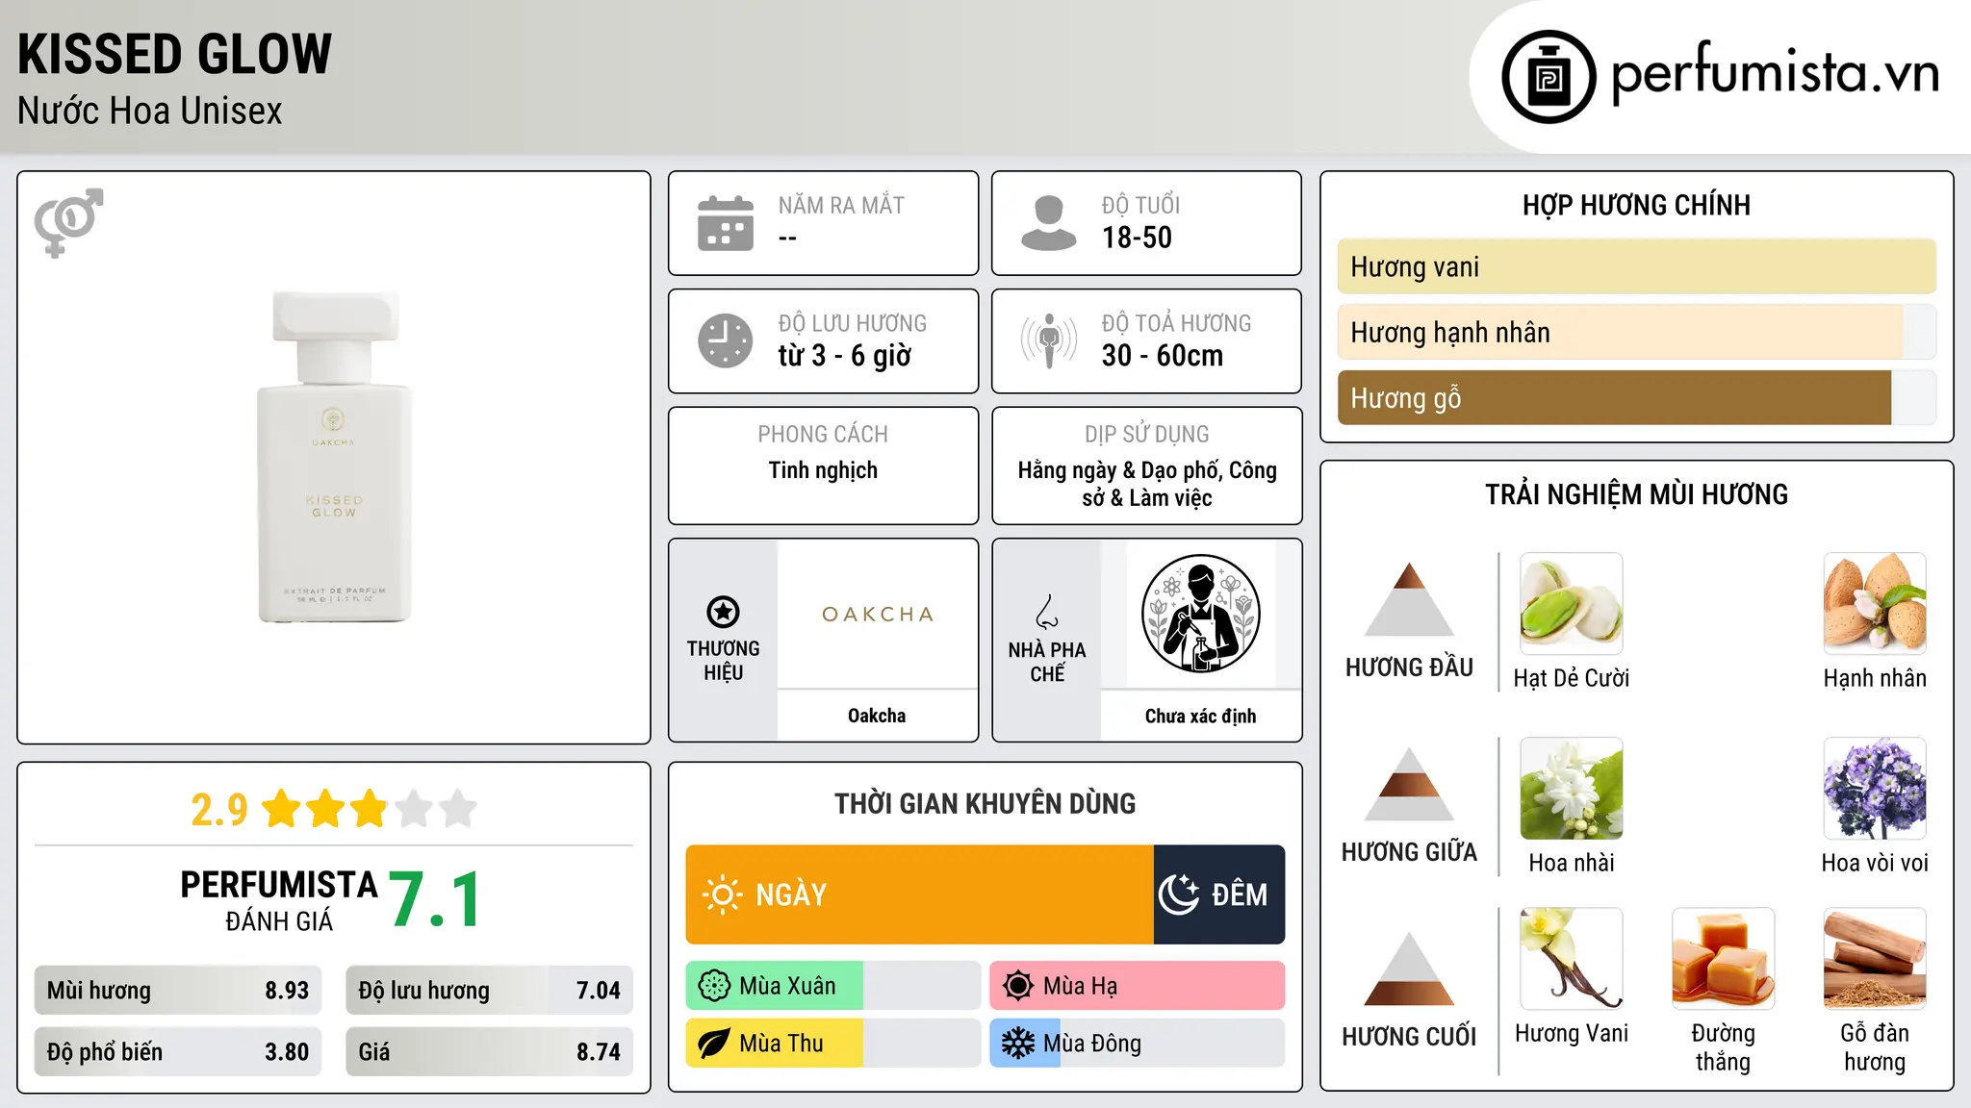Click the Perfumista score 7.1
The width and height of the screenshot is (1971, 1108).
coord(436,899)
